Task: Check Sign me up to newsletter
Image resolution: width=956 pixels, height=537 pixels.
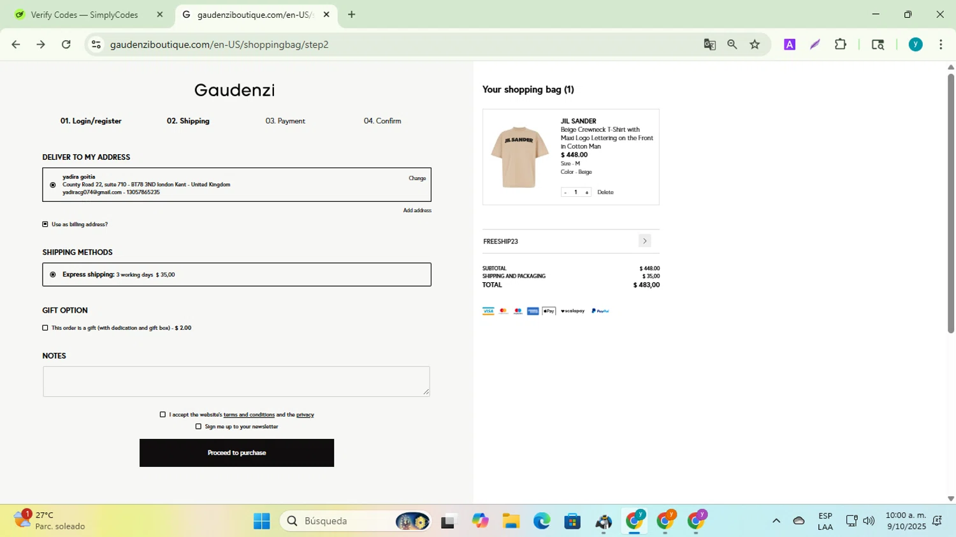Action: (198, 427)
